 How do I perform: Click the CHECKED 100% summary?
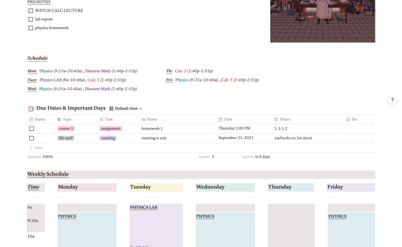click(x=40, y=157)
